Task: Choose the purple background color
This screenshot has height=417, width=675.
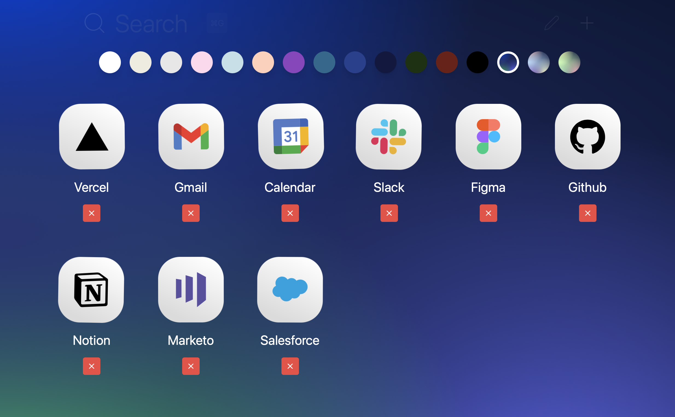Action: 294,62
